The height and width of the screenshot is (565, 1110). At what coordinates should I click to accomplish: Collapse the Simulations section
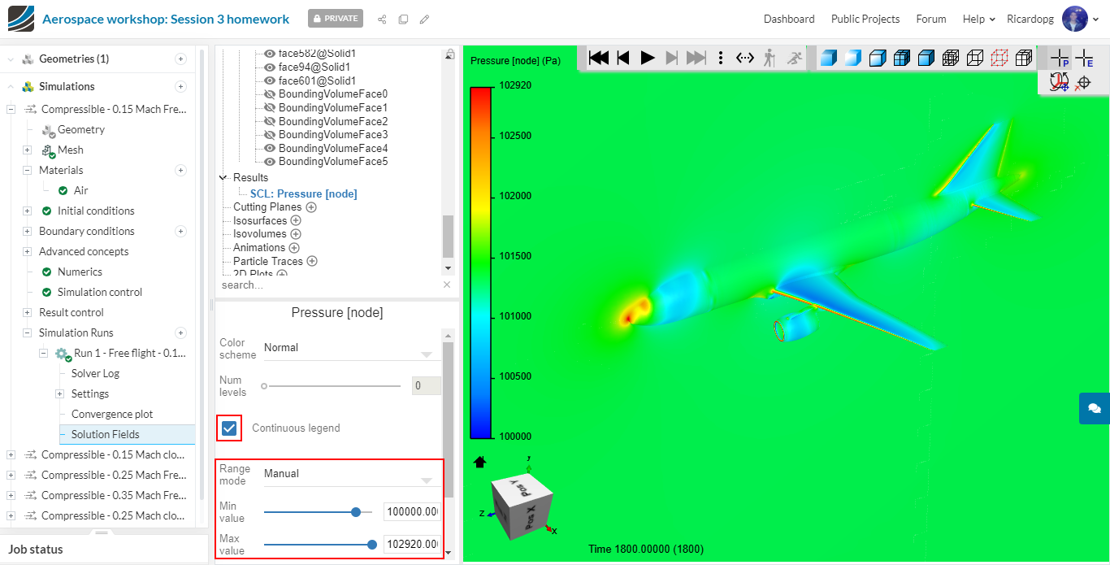pos(11,86)
